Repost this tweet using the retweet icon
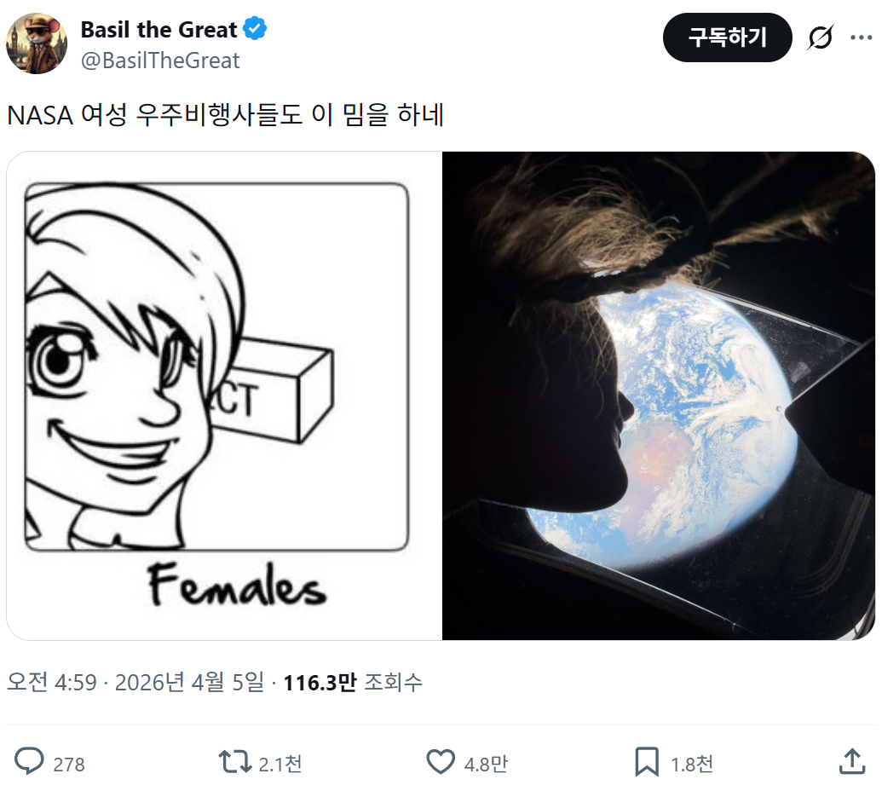 234,761
